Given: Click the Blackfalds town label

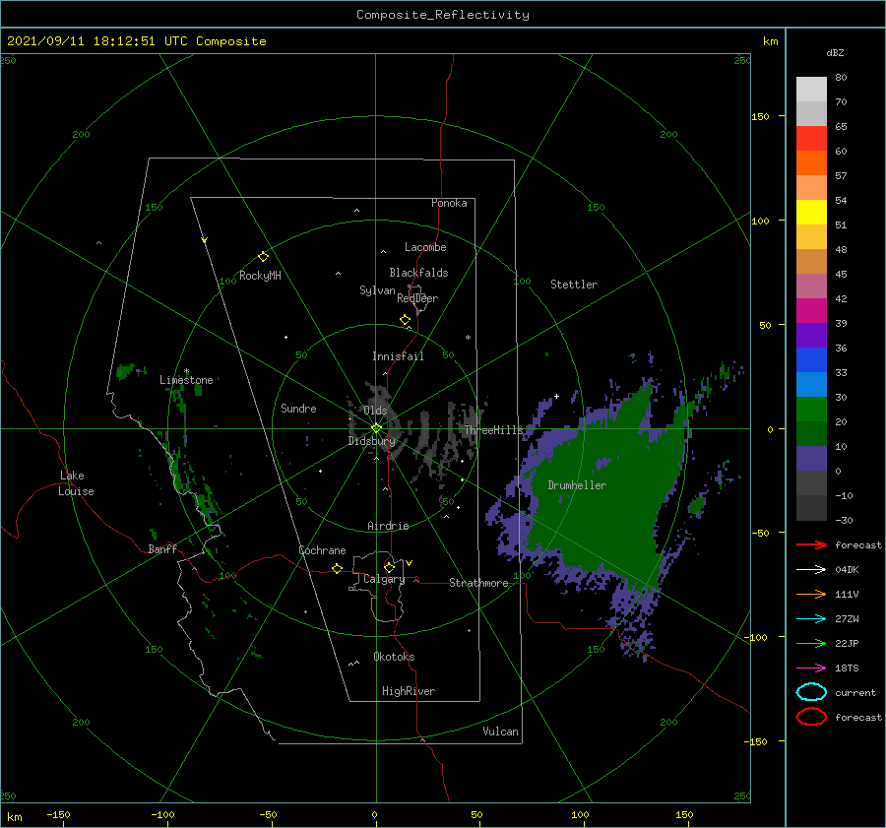Looking at the screenshot, I should coord(418,273).
